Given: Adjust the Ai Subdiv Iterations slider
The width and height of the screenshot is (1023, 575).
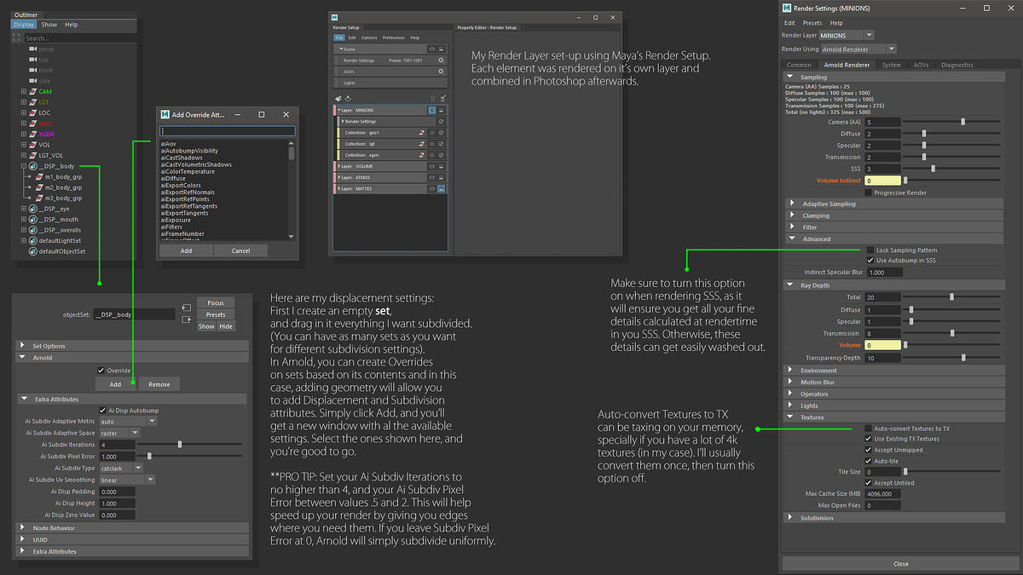Looking at the screenshot, I should point(179,445).
